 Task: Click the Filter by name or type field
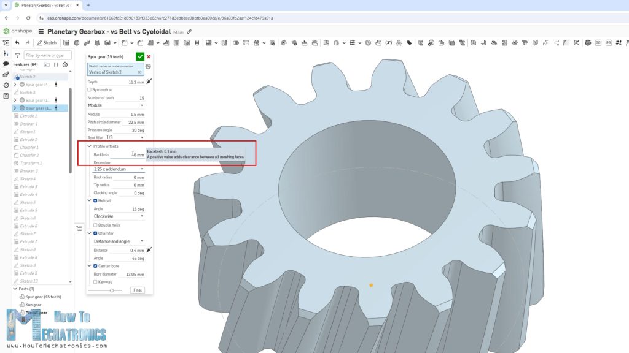49,55
